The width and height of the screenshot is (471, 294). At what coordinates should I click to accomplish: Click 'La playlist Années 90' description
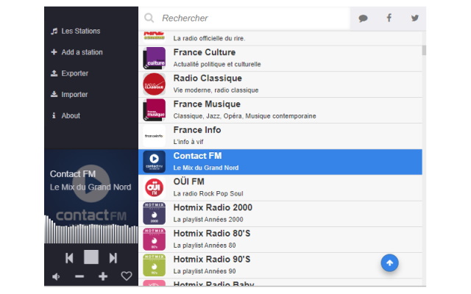[205, 271]
